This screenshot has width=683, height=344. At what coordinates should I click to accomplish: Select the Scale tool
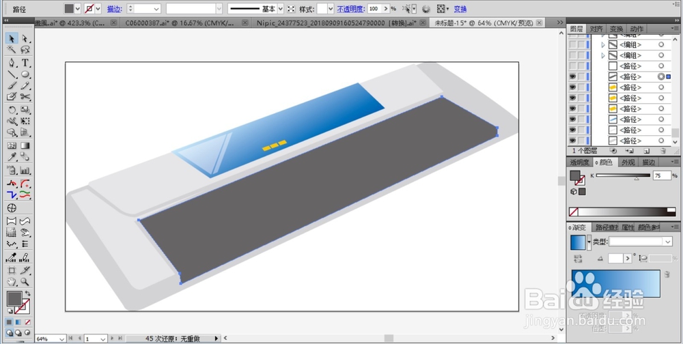pos(25,110)
